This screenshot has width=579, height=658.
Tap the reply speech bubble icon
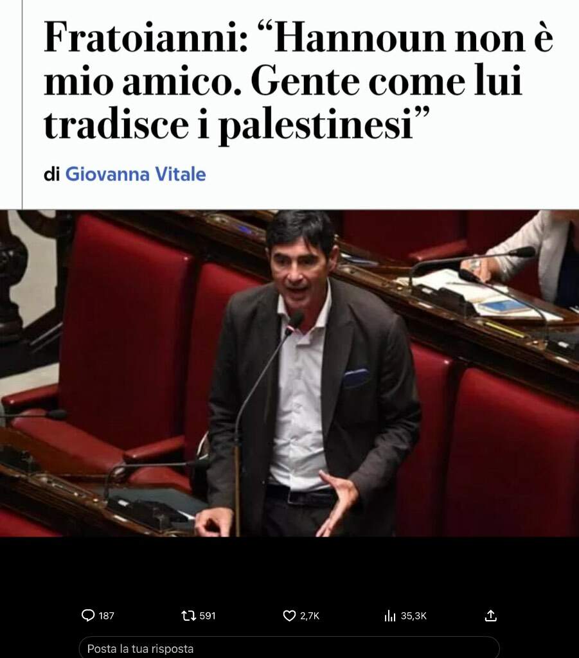click(87, 616)
